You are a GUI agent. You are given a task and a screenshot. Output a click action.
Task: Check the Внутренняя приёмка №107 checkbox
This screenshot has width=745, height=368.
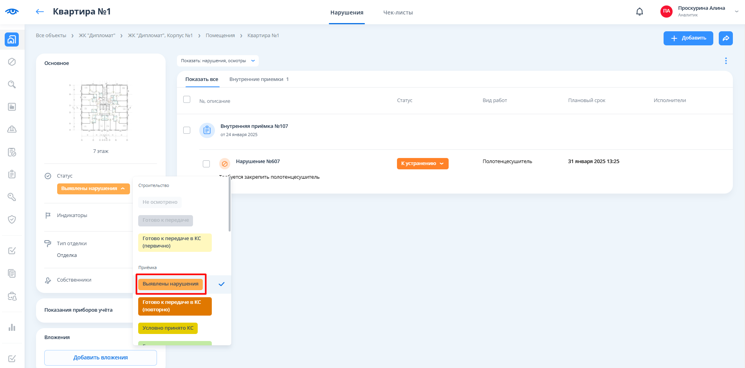187,130
